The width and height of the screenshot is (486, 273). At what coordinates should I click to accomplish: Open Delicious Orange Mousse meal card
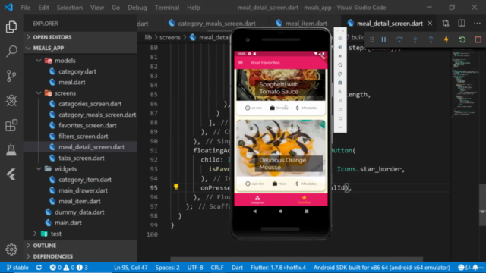click(281, 155)
